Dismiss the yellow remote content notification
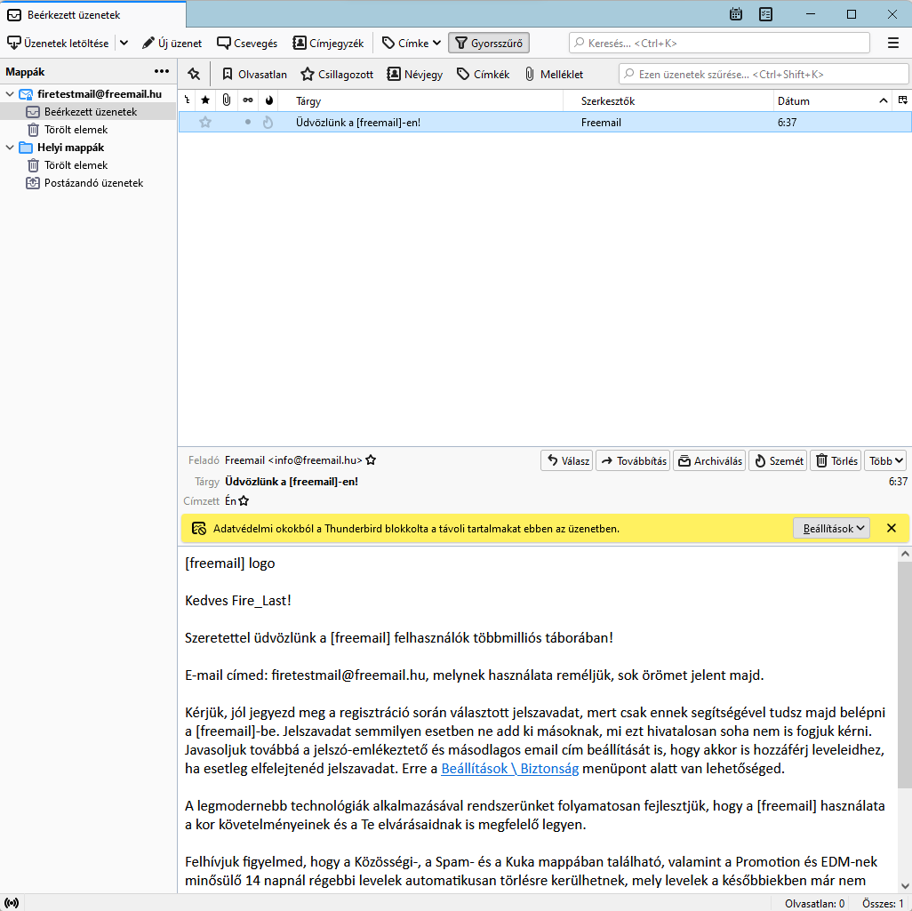Viewport: 912px width, 911px height. tap(891, 528)
